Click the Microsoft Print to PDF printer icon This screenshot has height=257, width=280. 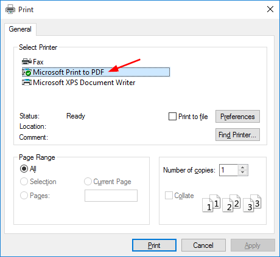tap(27, 72)
